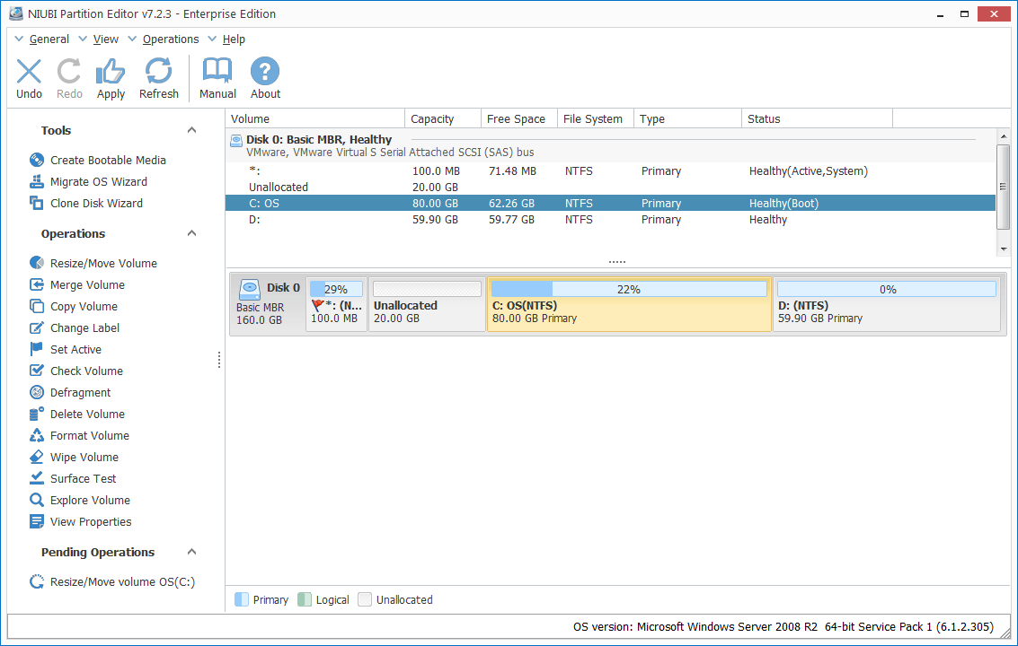Select the C: OS row in volume list
Image resolution: width=1018 pixels, height=646 pixels.
click(610, 203)
